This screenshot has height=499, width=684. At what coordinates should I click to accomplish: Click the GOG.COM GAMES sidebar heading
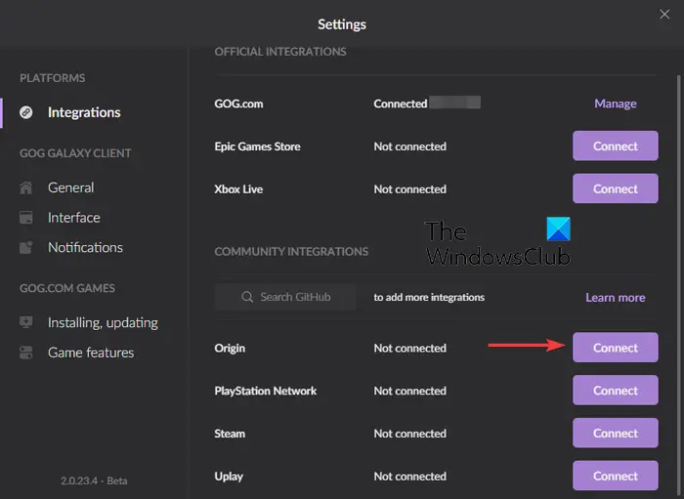pos(67,288)
